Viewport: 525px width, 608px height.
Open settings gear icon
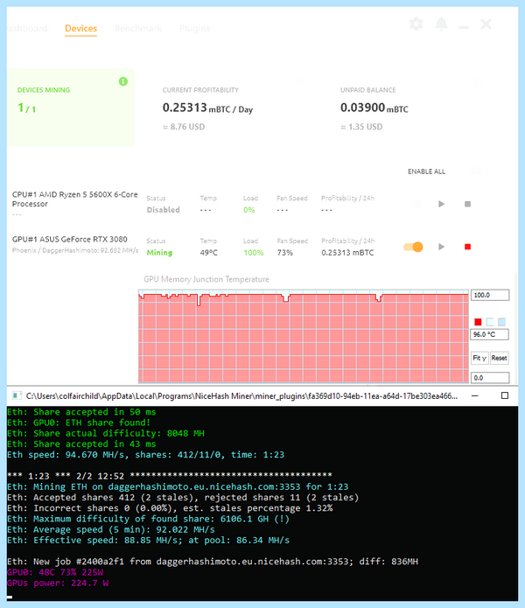tap(416, 24)
